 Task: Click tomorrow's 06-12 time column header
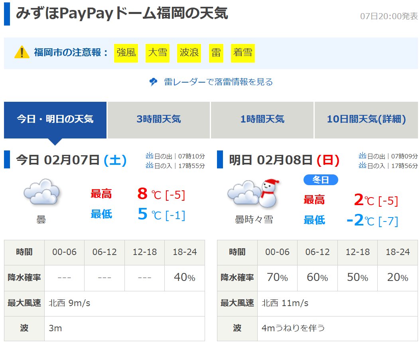(317, 252)
